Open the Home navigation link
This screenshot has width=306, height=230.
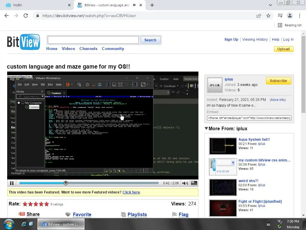[x=52, y=49]
